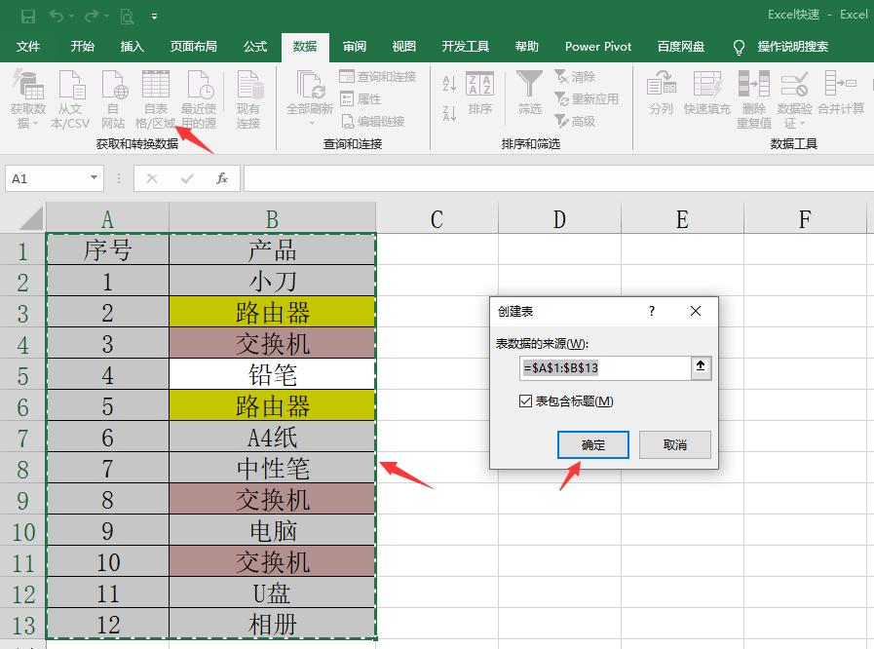The image size is (874, 649).
Task: Click 清除 filter button
Action: 575,76
